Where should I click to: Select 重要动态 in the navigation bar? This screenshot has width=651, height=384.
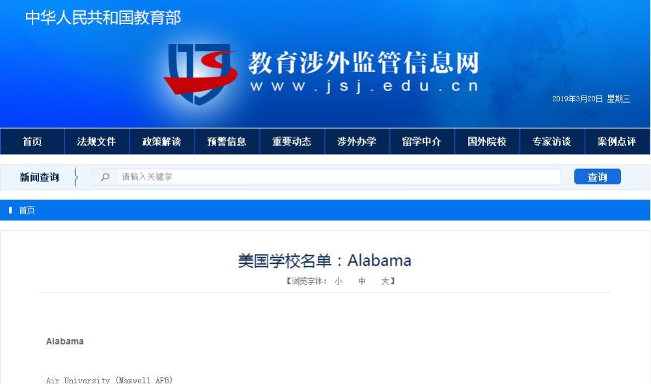(x=292, y=142)
